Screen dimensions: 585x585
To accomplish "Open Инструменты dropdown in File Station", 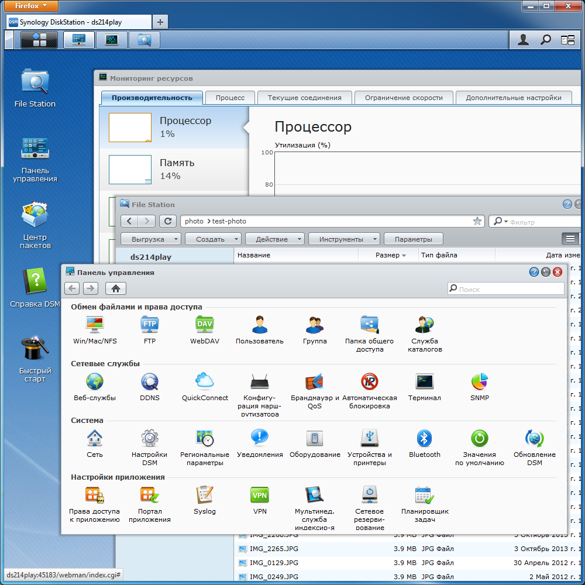I will (x=344, y=239).
